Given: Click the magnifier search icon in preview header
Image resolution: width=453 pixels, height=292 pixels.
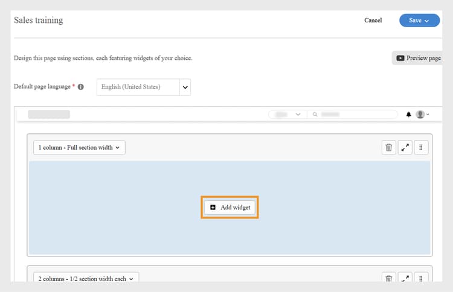Looking at the screenshot, I should click(x=315, y=114).
